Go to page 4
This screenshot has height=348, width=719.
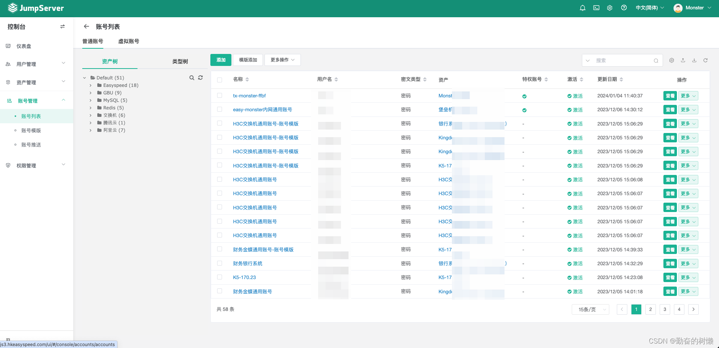click(x=679, y=309)
